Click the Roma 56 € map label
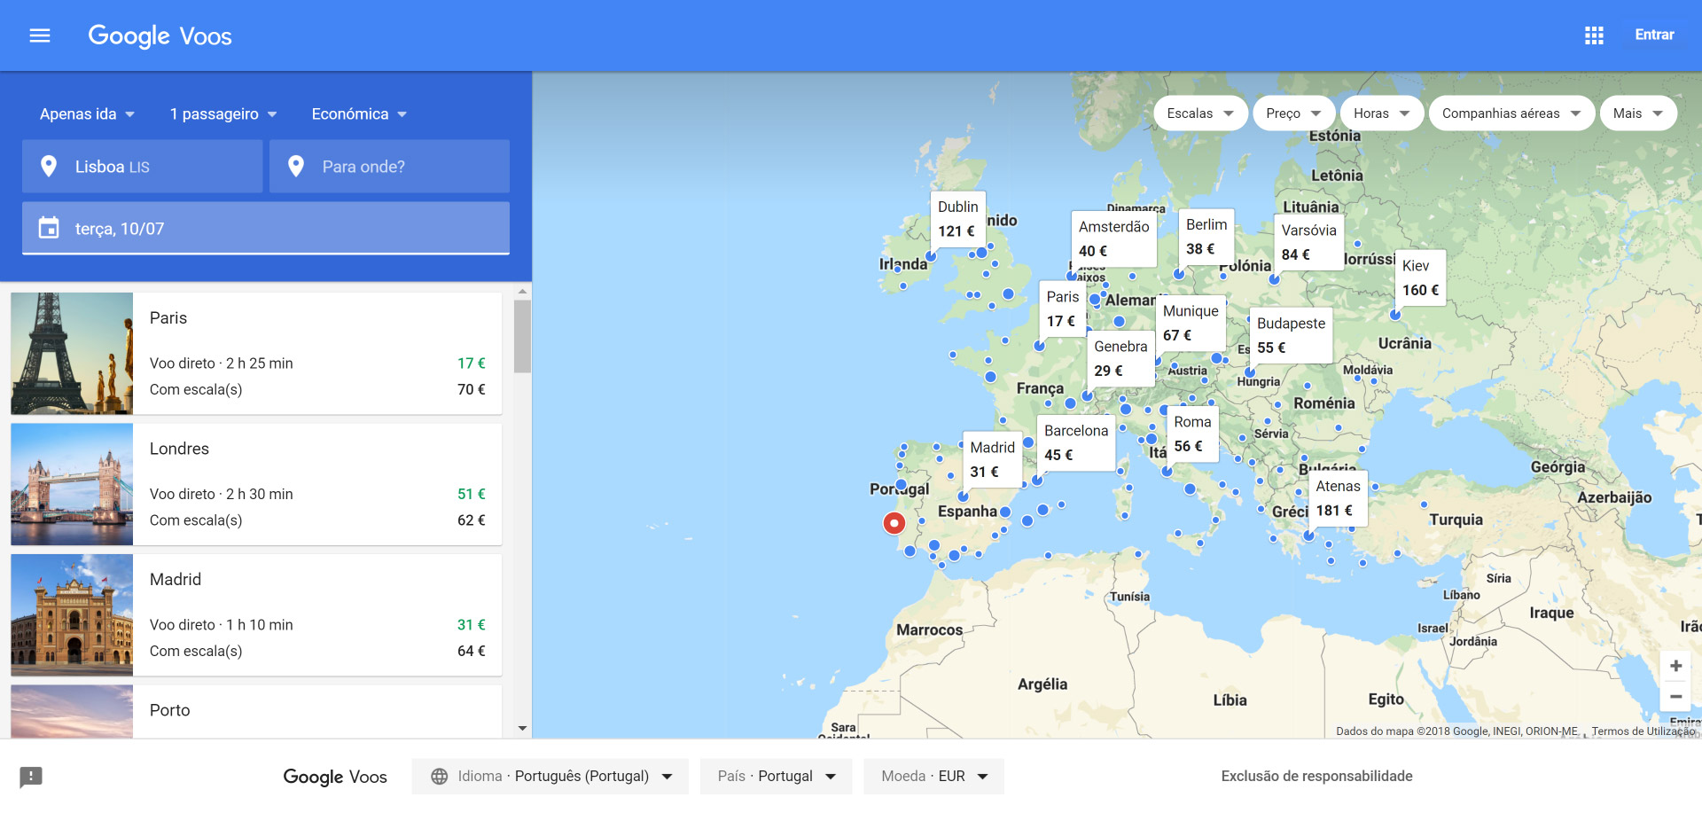Viewport: 1702px width, 813px height. pyautogui.click(x=1192, y=434)
